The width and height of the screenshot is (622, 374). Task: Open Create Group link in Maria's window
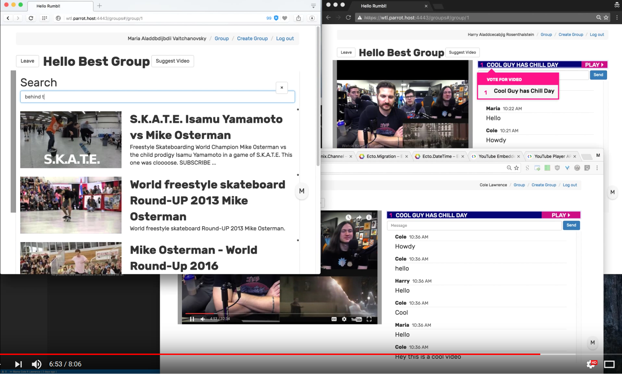point(252,38)
